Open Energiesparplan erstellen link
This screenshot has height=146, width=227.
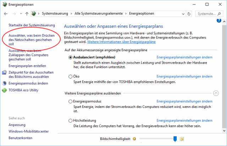(27, 66)
